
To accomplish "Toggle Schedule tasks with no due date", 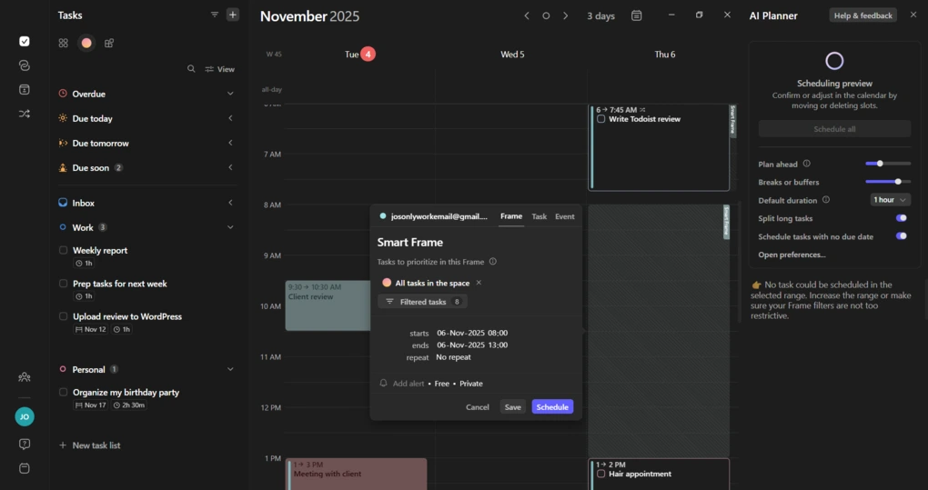I will [902, 236].
